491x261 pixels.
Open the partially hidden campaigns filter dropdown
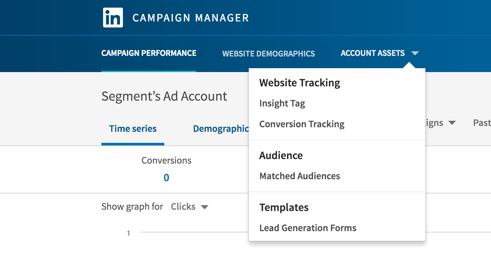pos(440,123)
